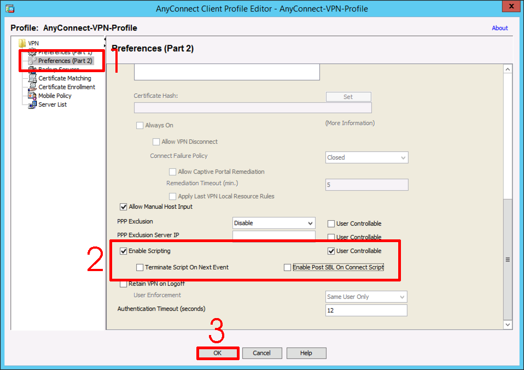Select Preferences (Part 2) tree item
Screen dimensions: 524x370
[65, 61]
